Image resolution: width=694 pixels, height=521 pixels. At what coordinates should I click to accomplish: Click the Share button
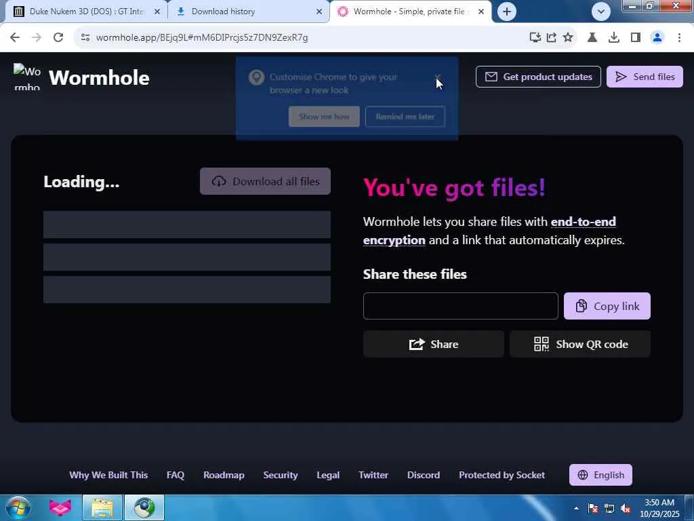433,344
